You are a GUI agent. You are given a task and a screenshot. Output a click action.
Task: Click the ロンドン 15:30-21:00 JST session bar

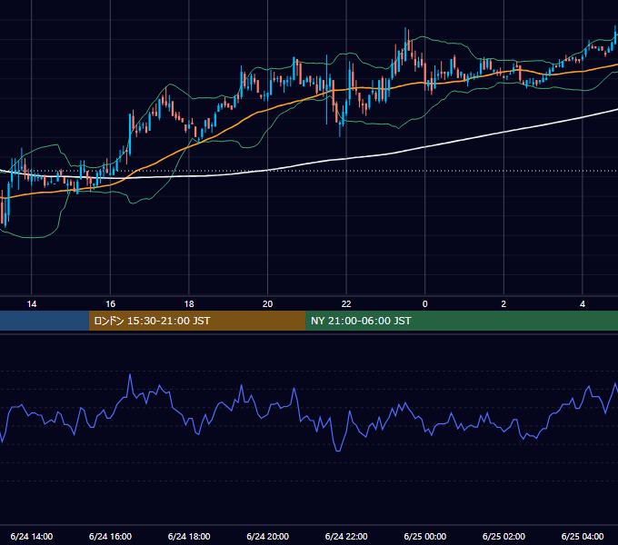(x=197, y=321)
